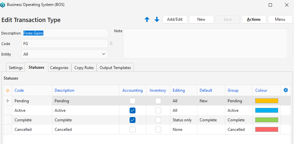Open the Entity dropdown
The width and height of the screenshot is (294, 144).
click(x=65, y=54)
